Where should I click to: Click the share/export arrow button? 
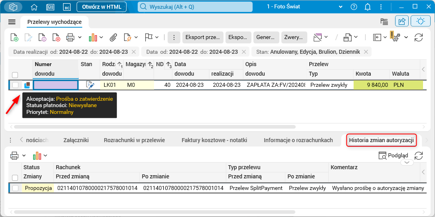(x=402, y=22)
